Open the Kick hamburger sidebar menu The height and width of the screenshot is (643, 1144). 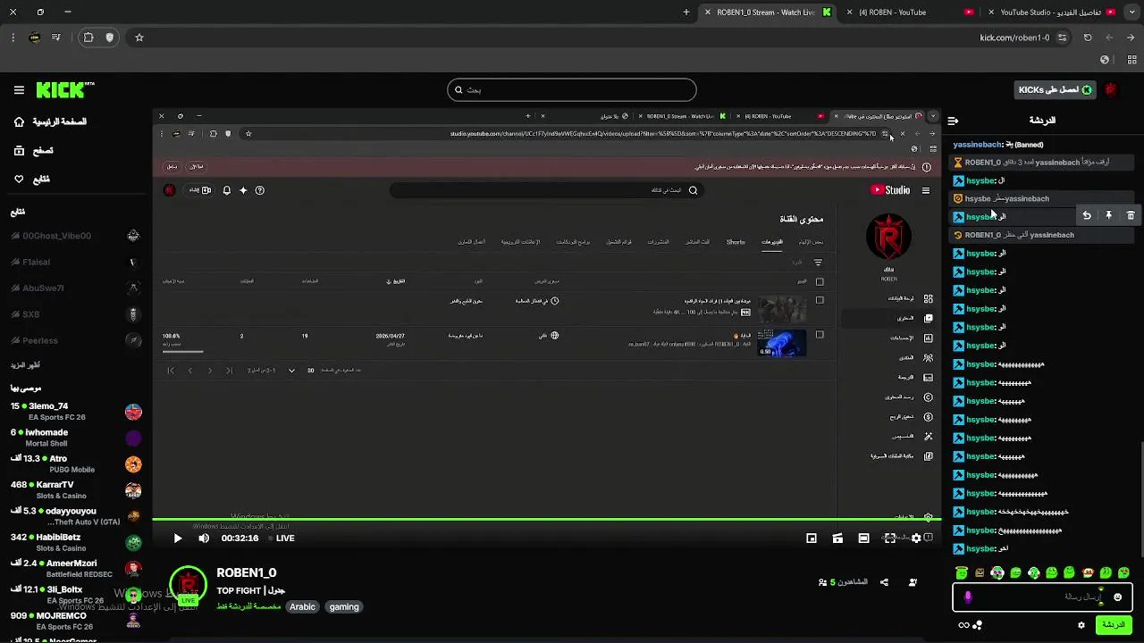click(x=19, y=90)
